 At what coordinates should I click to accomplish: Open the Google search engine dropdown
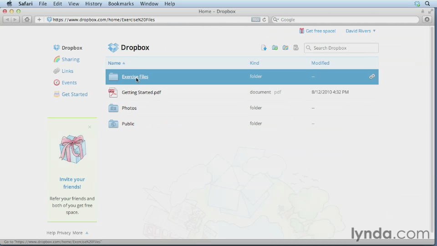pos(276,20)
